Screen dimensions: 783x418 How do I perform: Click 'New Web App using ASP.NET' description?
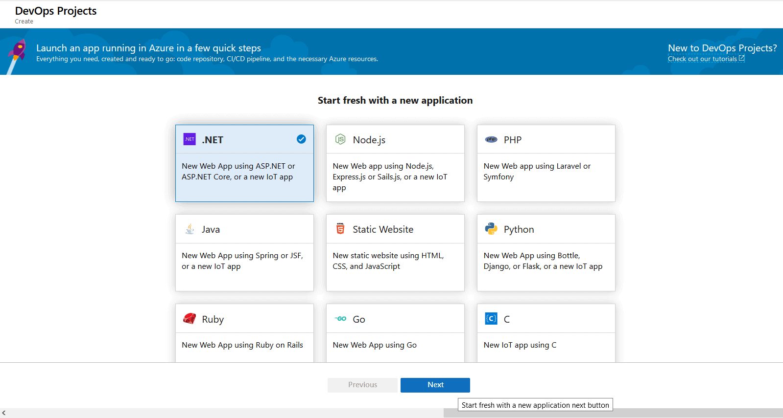tap(238, 172)
